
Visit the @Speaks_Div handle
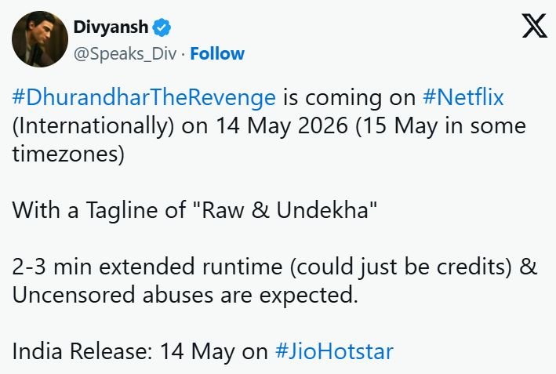(x=125, y=54)
